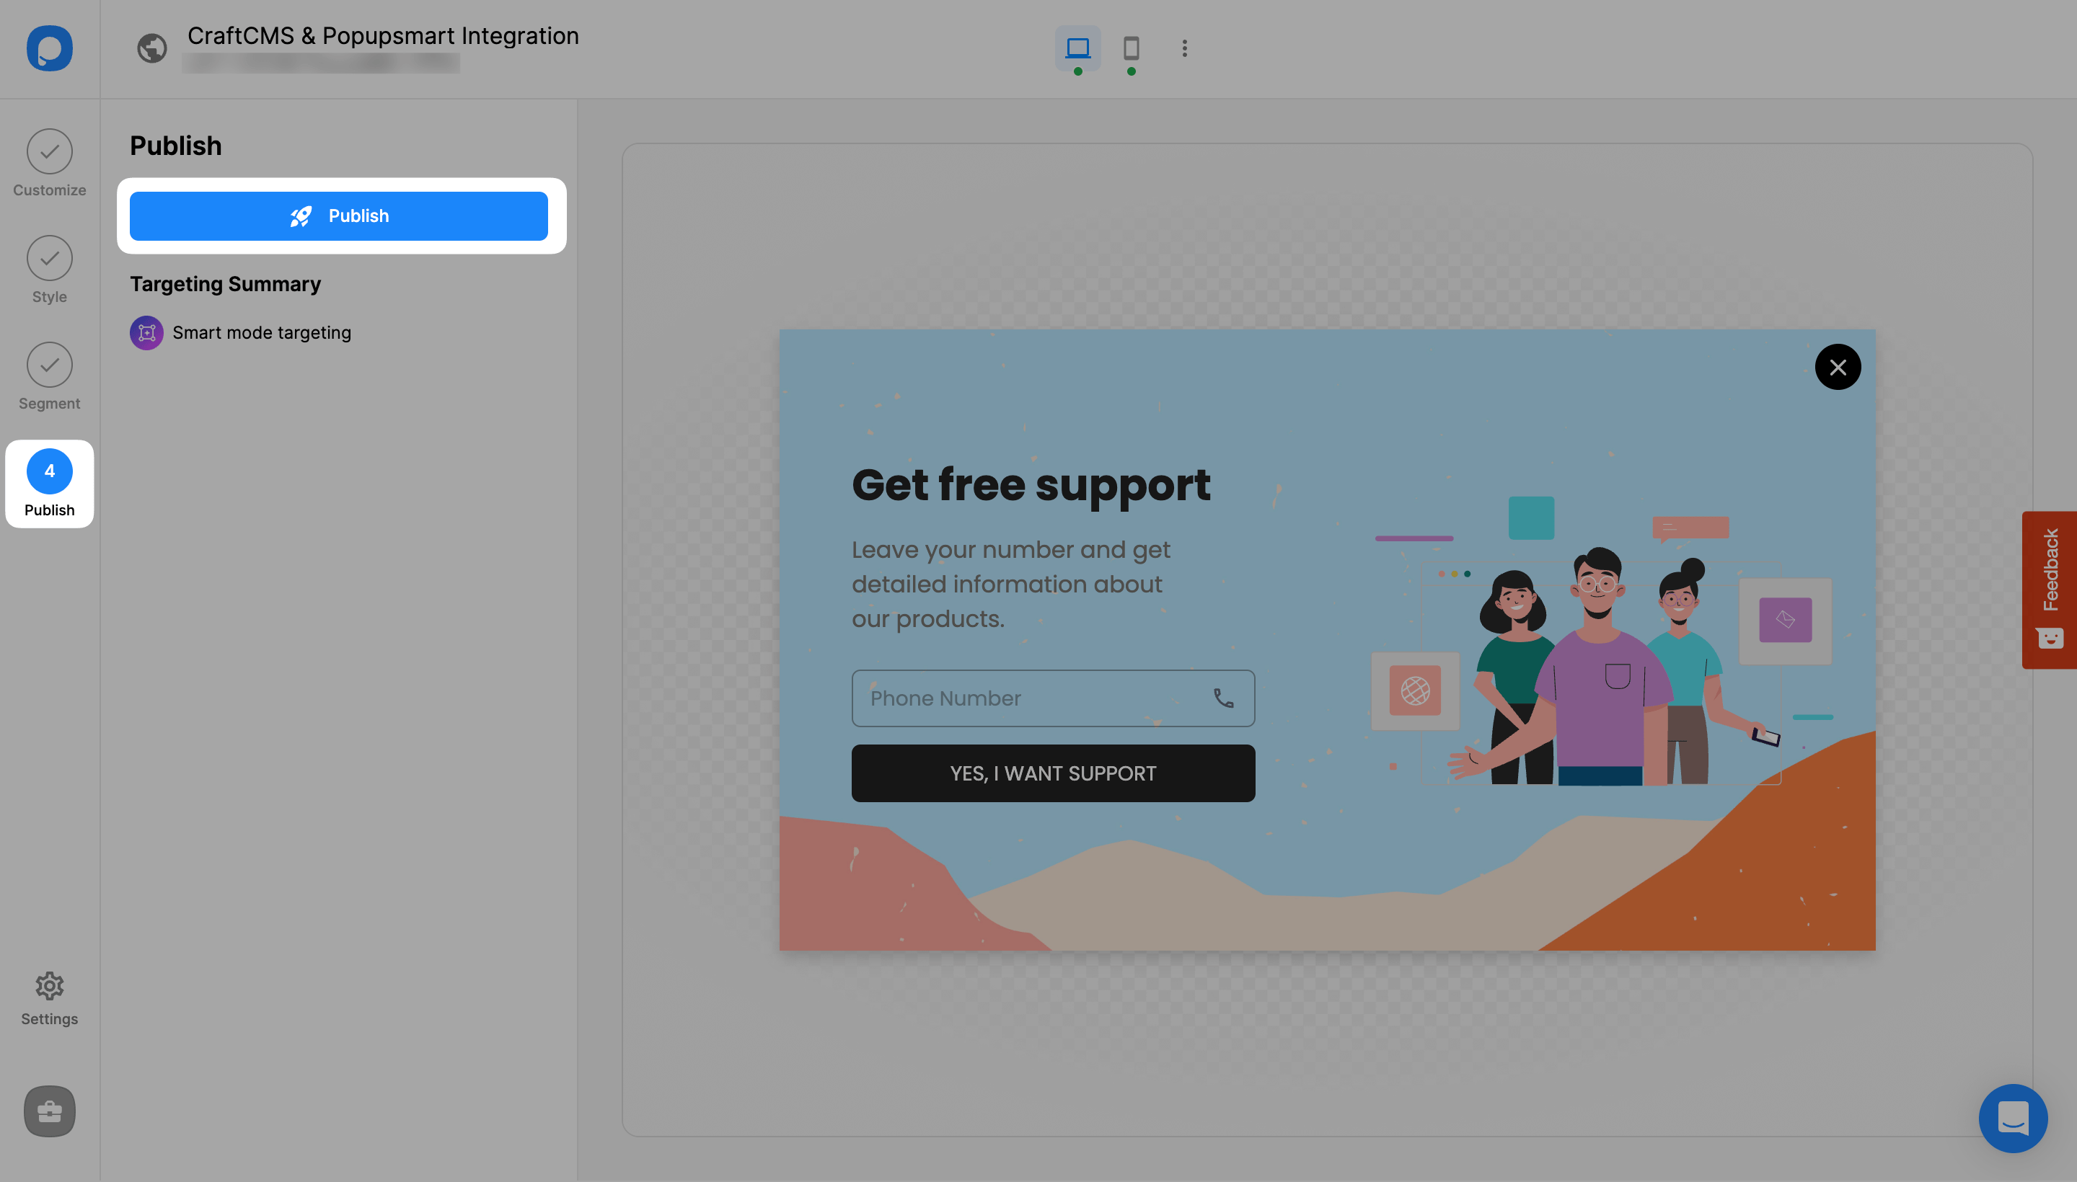
Task: Go to Publish step four
Action: pos(49,484)
